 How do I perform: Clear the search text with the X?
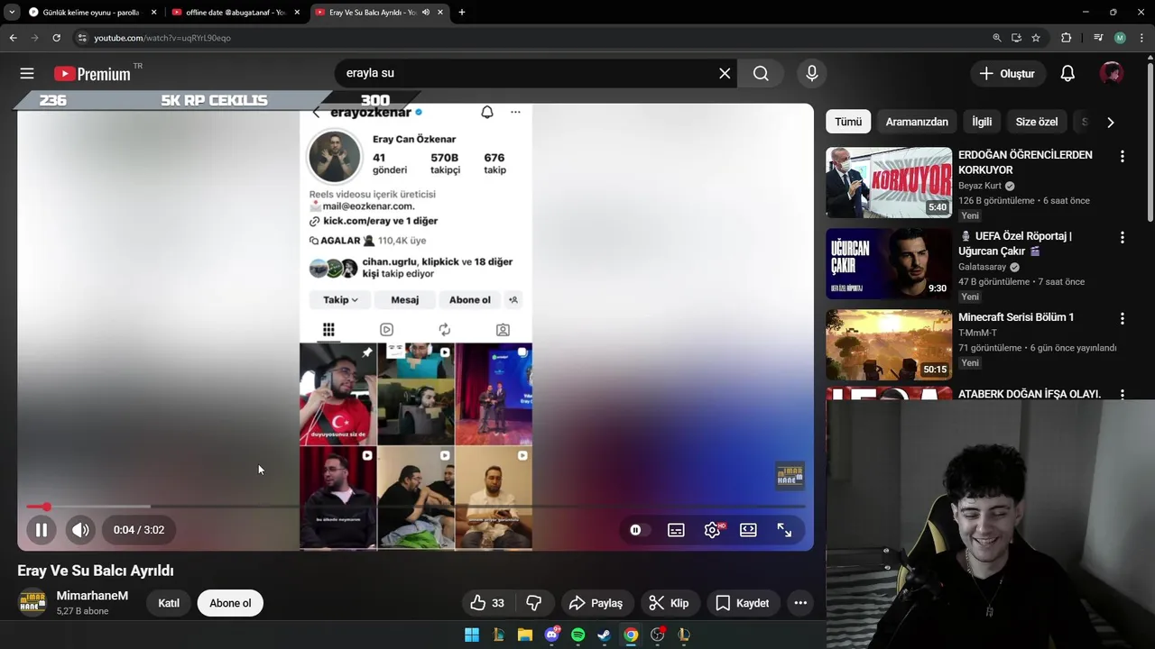(x=725, y=73)
